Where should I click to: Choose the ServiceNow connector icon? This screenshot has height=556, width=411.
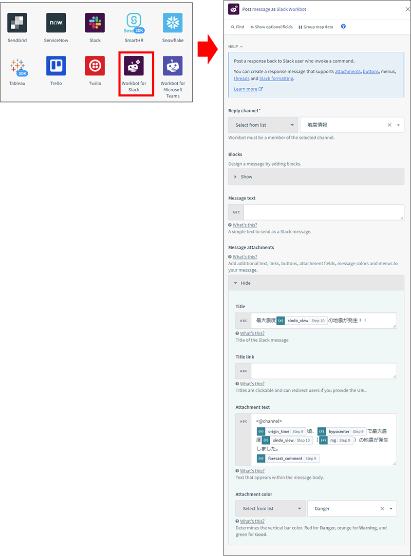[x=56, y=23]
